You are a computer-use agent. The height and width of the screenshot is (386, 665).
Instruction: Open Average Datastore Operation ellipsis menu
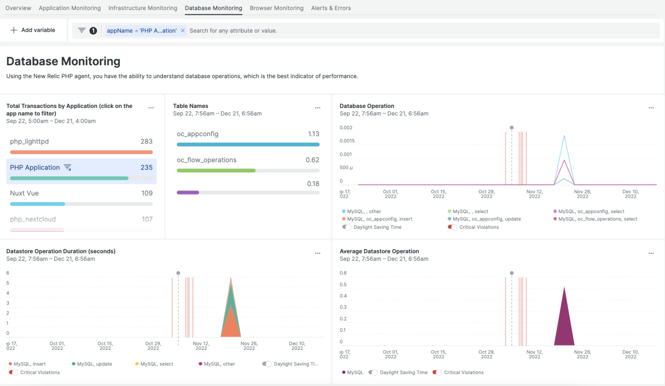point(651,253)
